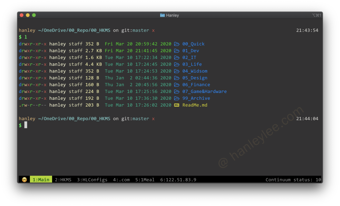Click the folder icon beside 02_IT

(177, 58)
